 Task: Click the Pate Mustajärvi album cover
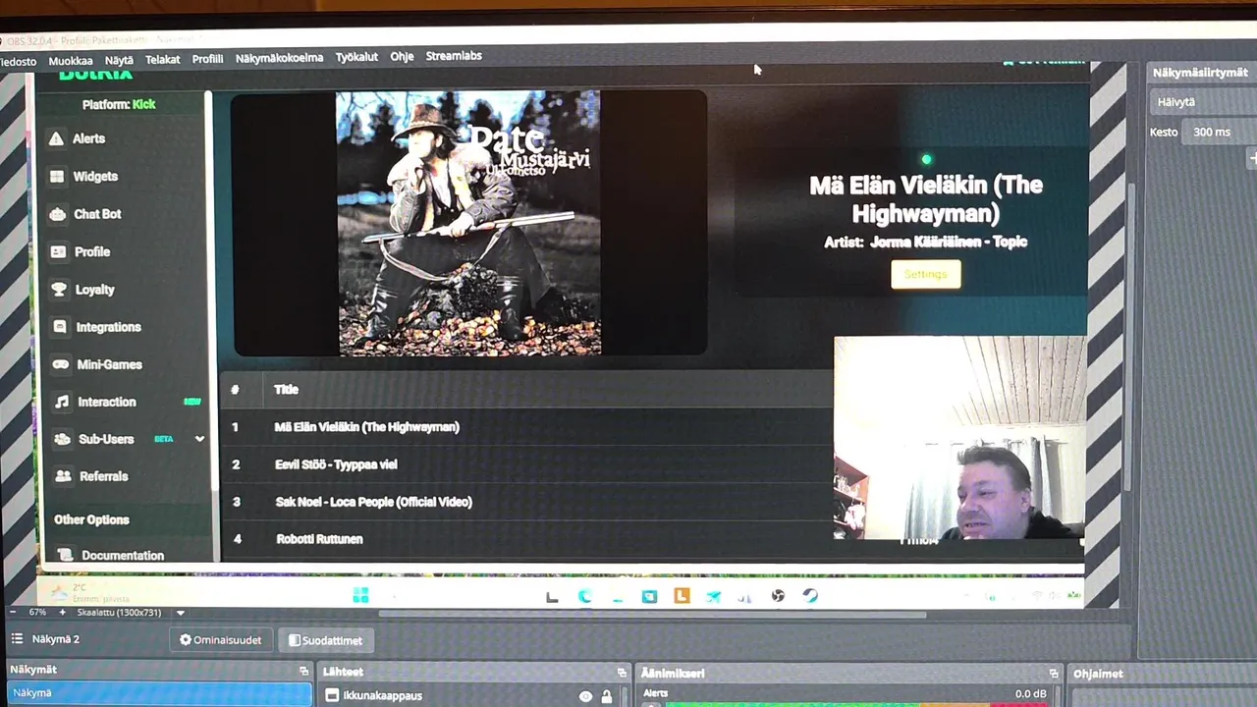[x=468, y=223]
